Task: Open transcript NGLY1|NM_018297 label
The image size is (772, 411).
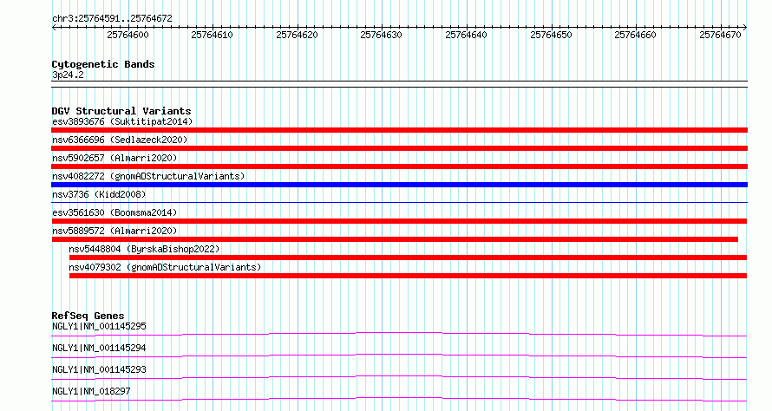Action: (x=91, y=391)
